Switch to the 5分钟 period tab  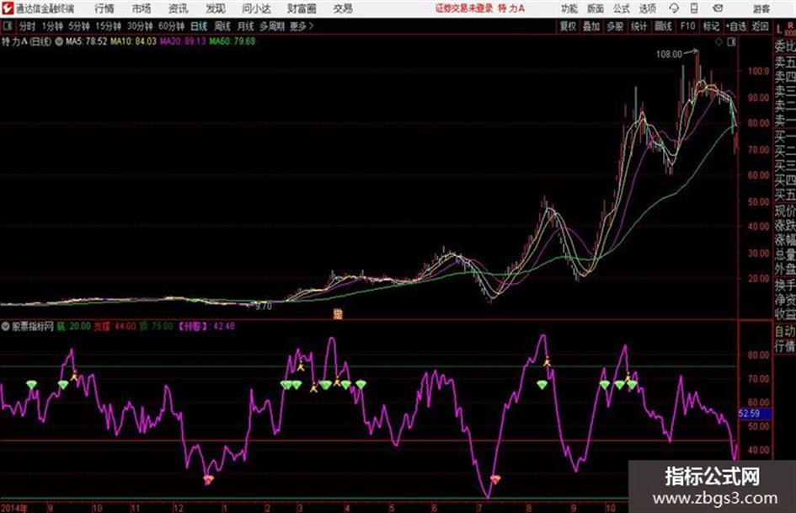[78, 26]
